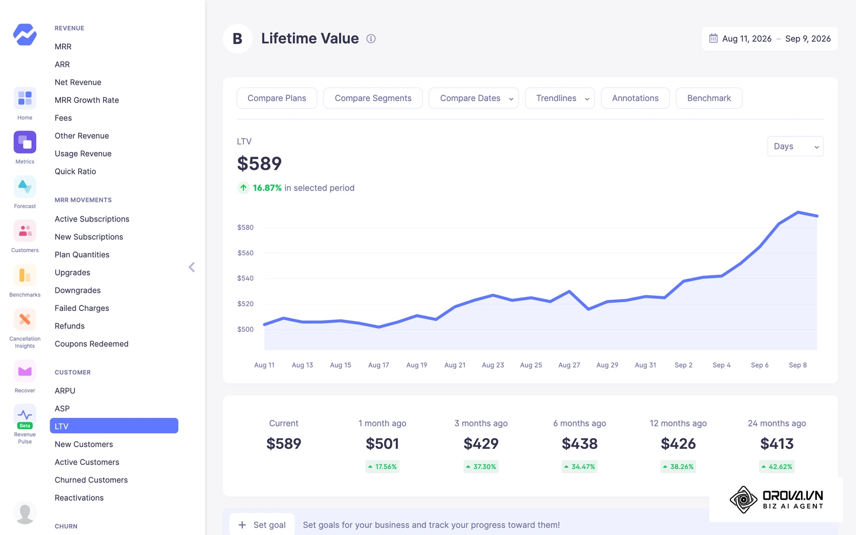Click the Set goal button
The image size is (856, 535).
(x=262, y=525)
